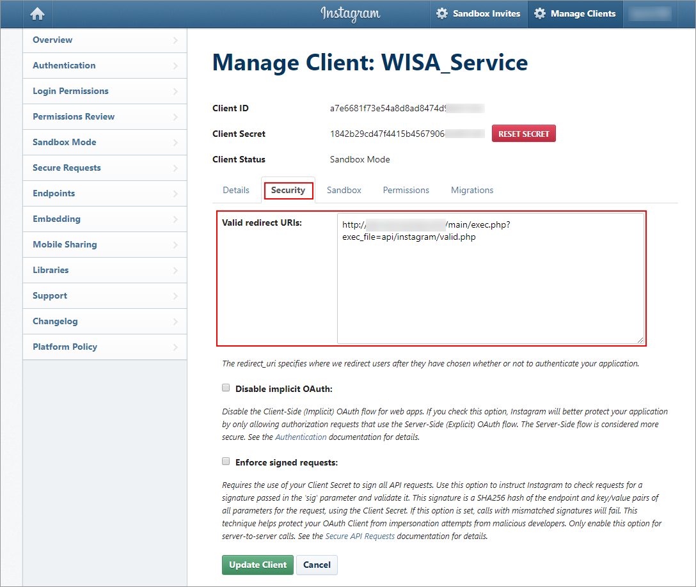The height and width of the screenshot is (587, 696).
Task: Open Login Permissions sidebar link
Action: point(105,91)
